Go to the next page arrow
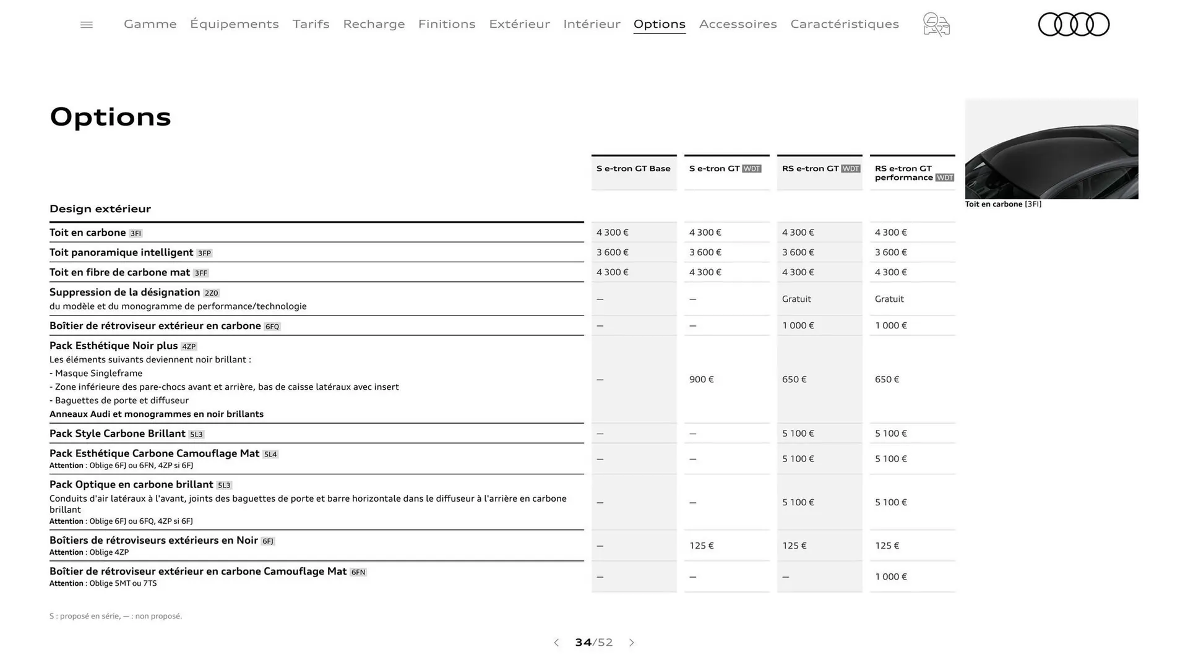The width and height of the screenshot is (1188, 668). (x=632, y=643)
